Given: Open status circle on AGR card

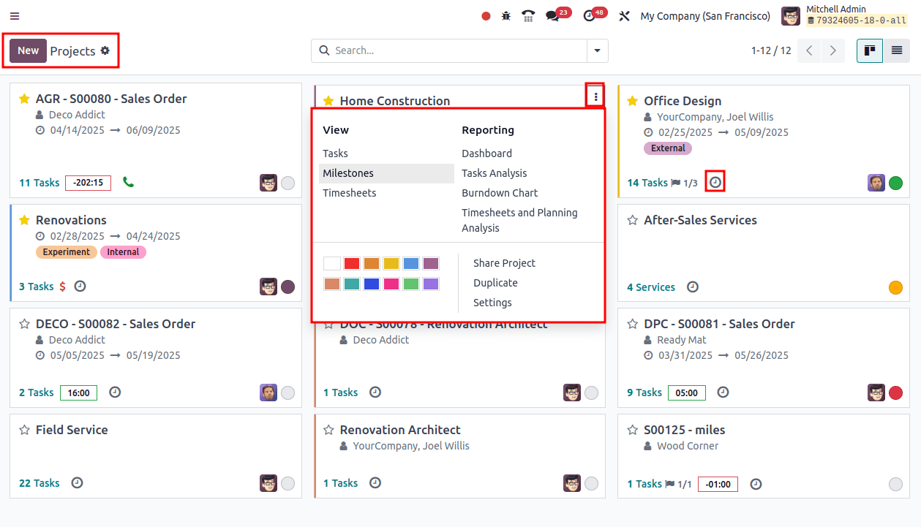Looking at the screenshot, I should (x=288, y=183).
